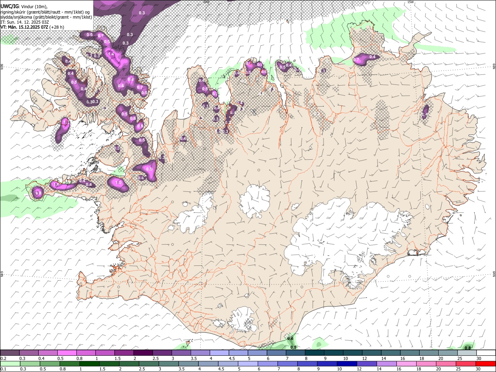
Task: Select the 'rigning/skúrir' legend description line
Action: click(x=45, y=12)
